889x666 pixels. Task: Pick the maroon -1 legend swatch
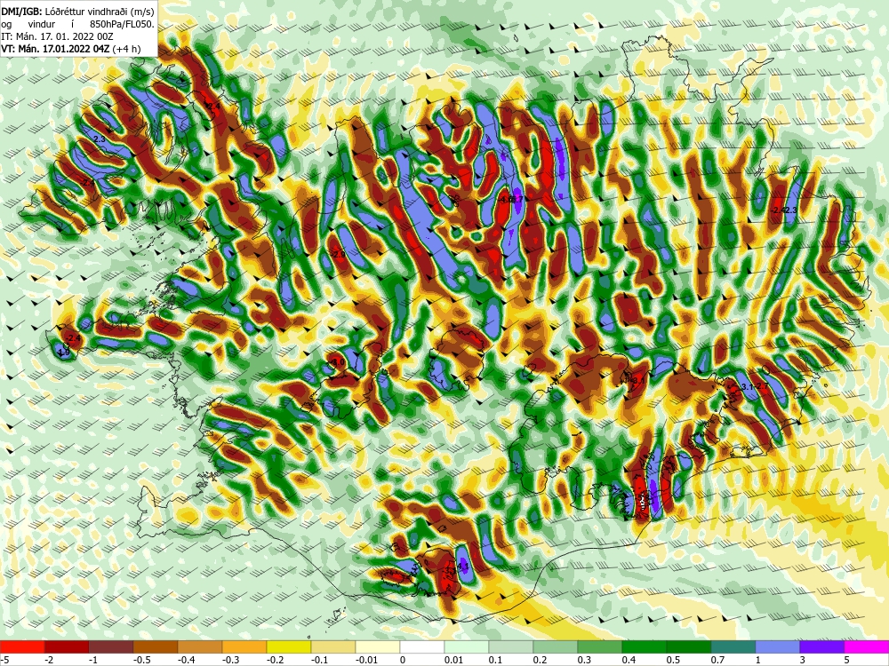click(111, 646)
